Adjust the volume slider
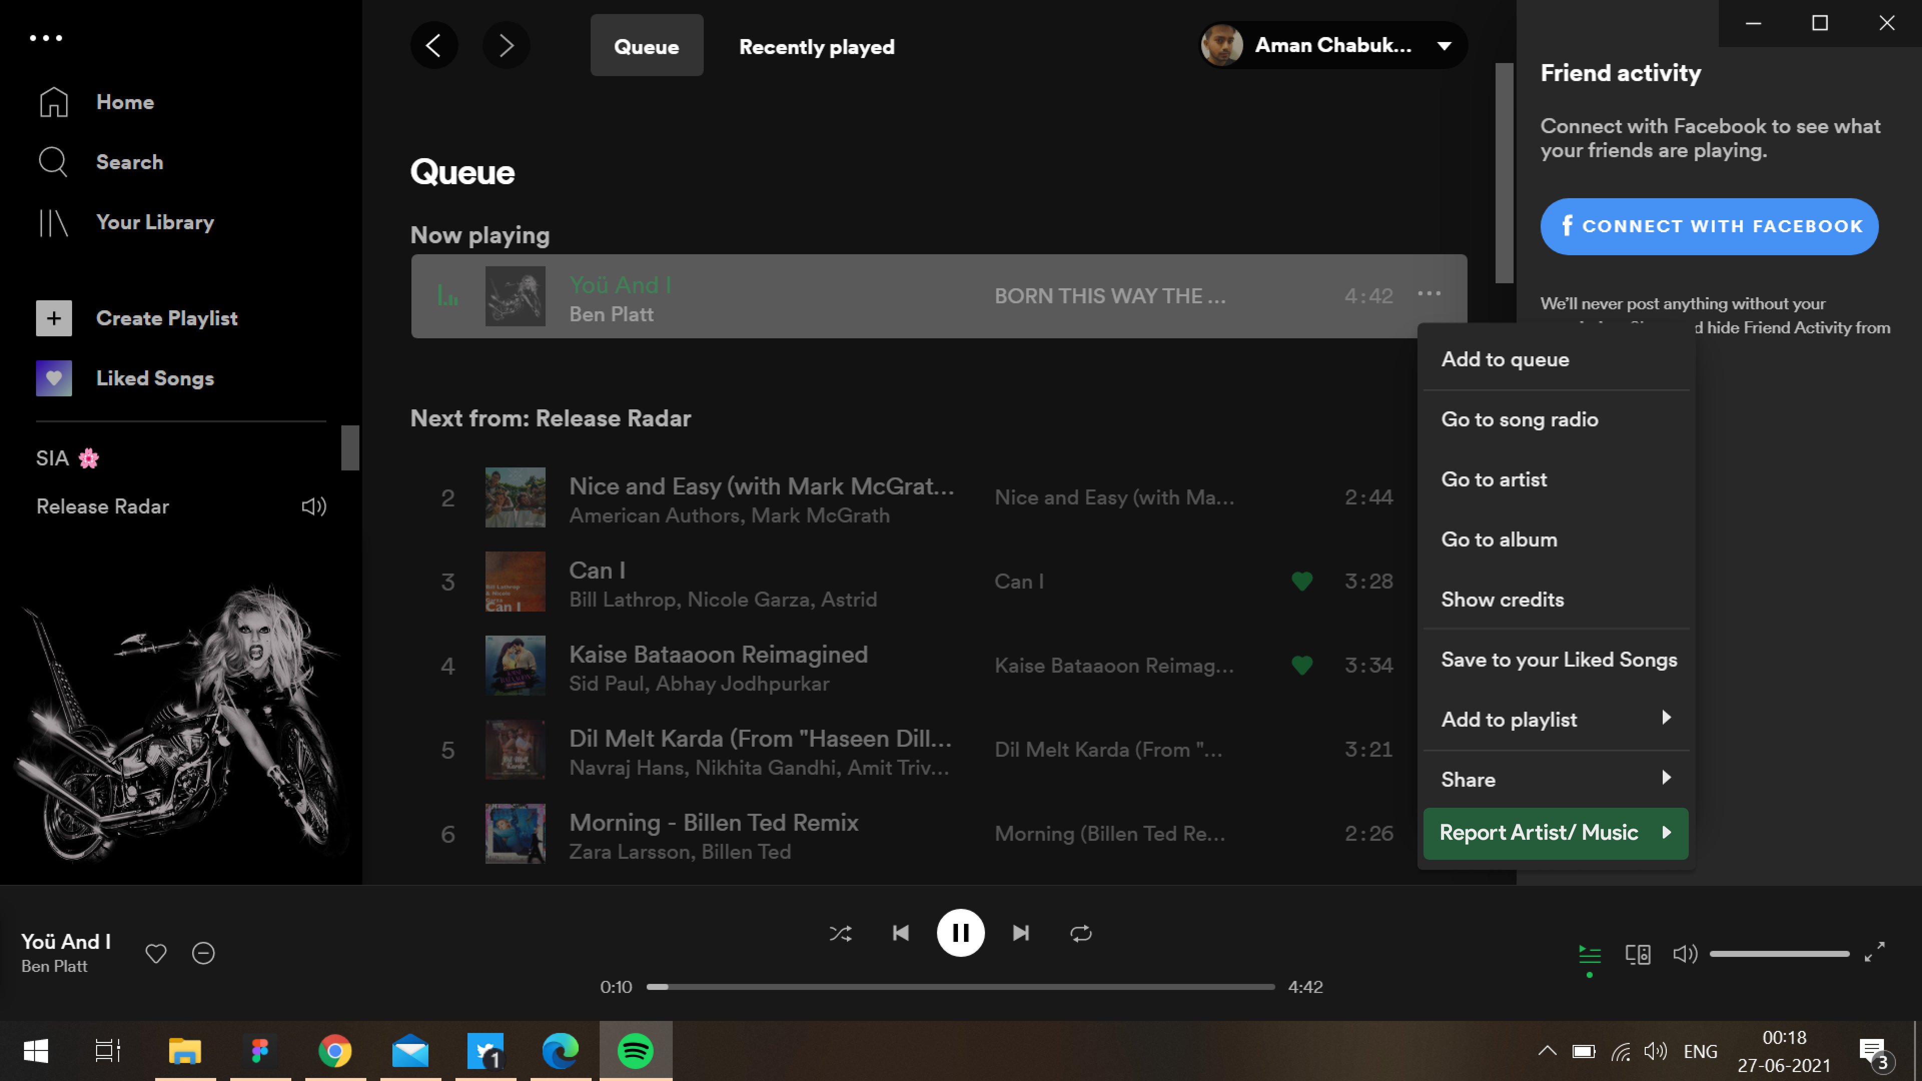This screenshot has width=1922, height=1081. pos(1779,953)
